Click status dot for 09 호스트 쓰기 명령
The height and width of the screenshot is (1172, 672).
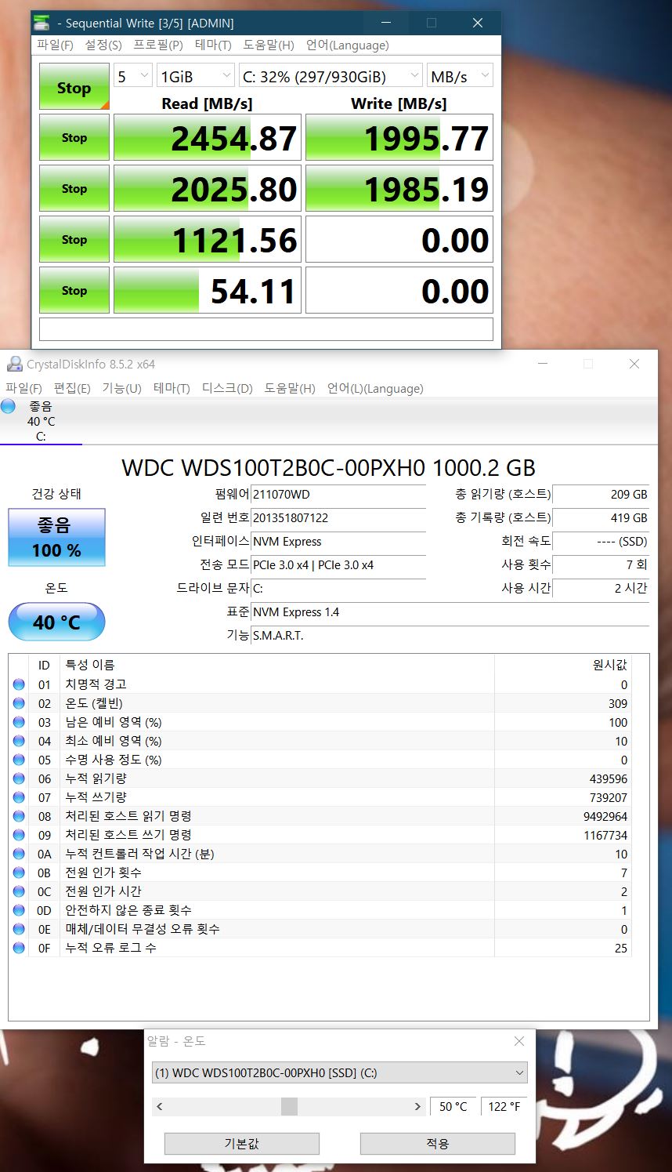[x=20, y=835]
